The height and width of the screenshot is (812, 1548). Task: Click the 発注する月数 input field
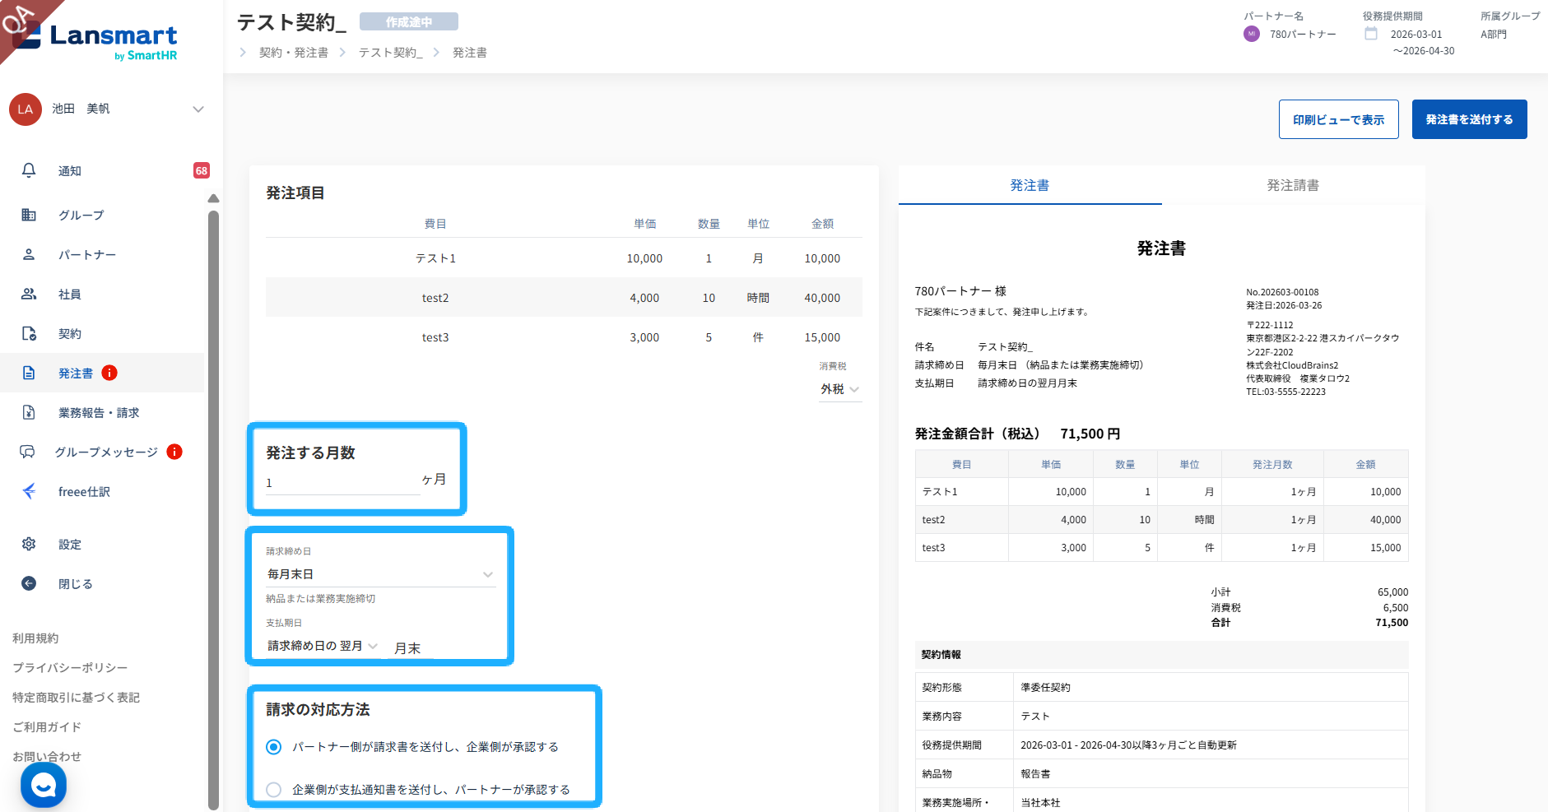click(342, 483)
